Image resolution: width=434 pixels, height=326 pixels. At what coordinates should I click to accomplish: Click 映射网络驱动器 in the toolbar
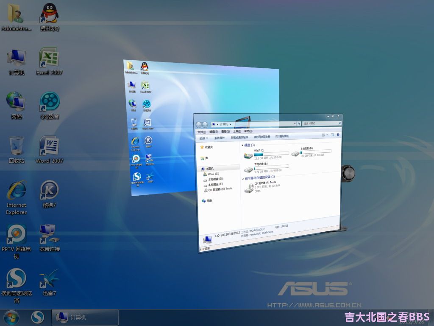[262, 137]
